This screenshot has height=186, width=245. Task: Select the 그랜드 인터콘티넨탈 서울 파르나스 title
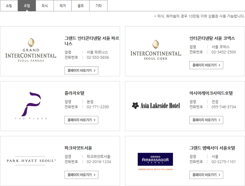(92, 41)
